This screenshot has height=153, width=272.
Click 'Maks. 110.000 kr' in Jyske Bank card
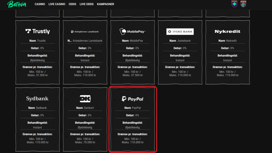tap(180, 75)
